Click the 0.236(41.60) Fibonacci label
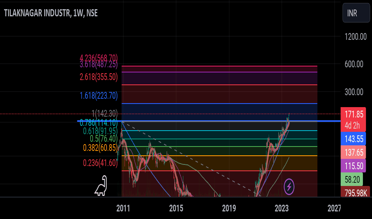The height and width of the screenshot is (219, 372). pos(100,163)
